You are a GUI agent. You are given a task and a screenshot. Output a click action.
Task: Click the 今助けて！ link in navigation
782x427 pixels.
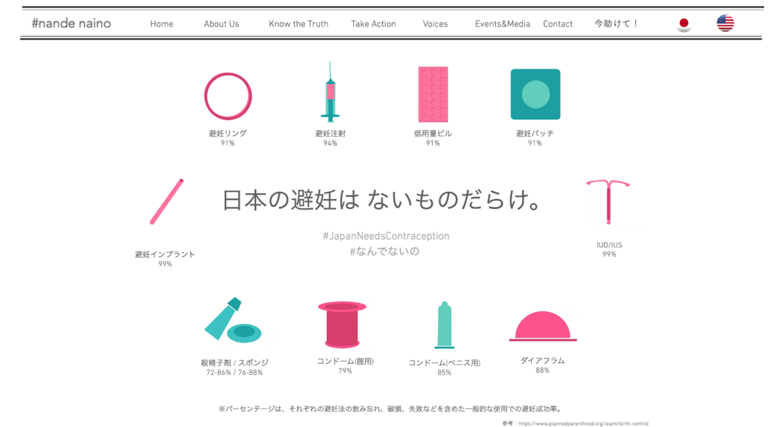[616, 24]
